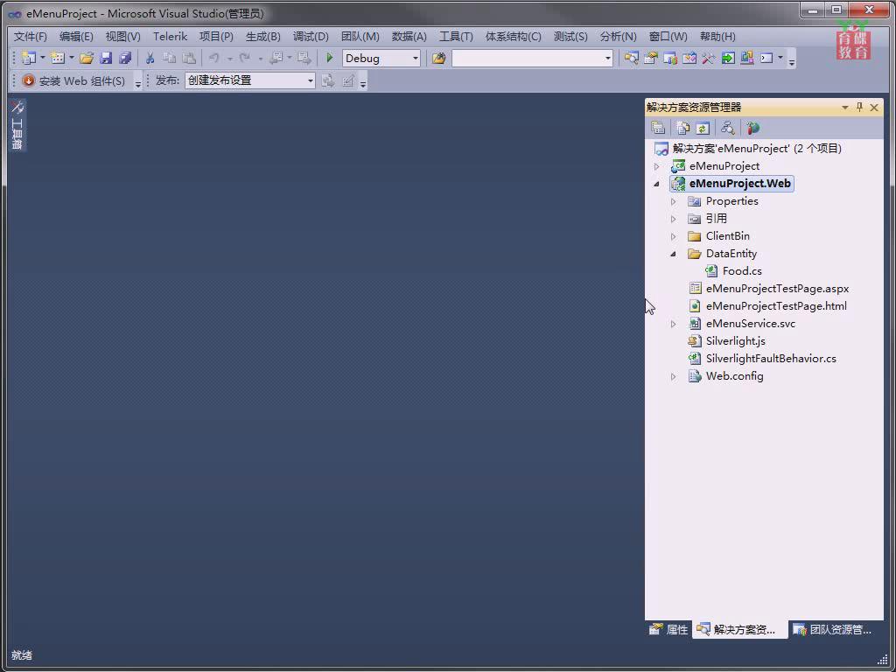Screen dimensions: 896x672
Task: Select Food.cs in the tree
Action: (x=742, y=271)
